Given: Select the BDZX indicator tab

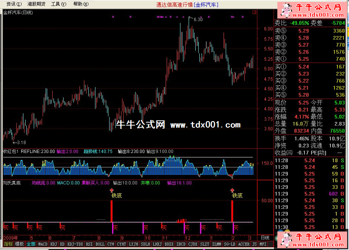Looking at the screenshot, I should pyautogui.click(x=169, y=244).
